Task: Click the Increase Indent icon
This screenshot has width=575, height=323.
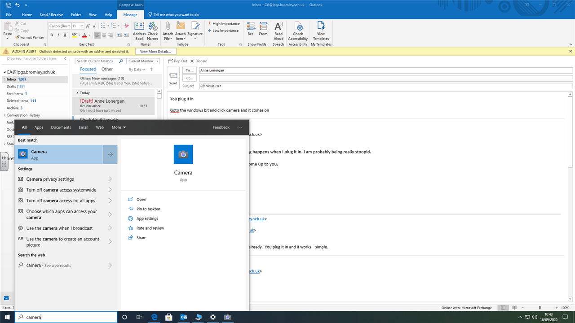Action: (127, 35)
